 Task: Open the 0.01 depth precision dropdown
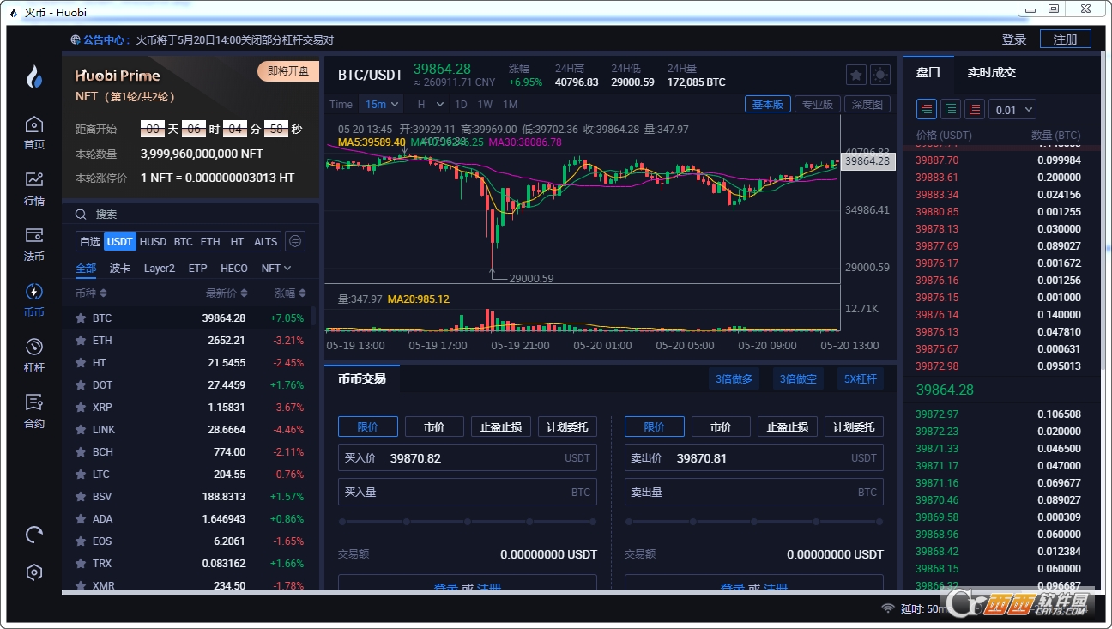[1012, 109]
